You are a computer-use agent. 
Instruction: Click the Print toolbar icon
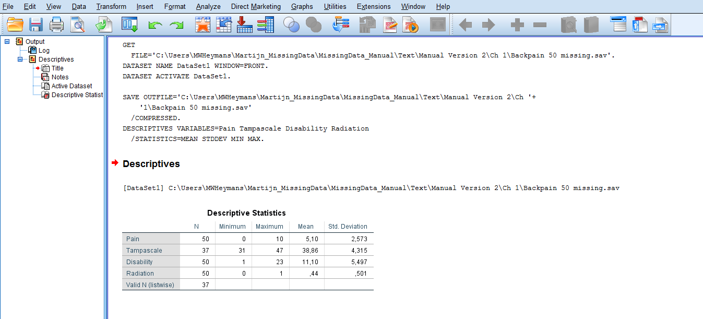pyautogui.click(x=56, y=25)
